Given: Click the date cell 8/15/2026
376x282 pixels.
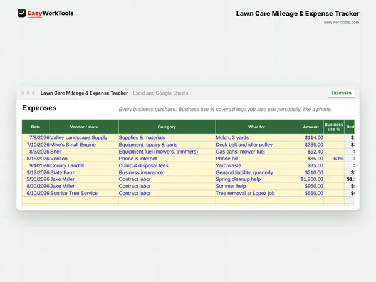Looking at the screenshot, I should [36, 159].
